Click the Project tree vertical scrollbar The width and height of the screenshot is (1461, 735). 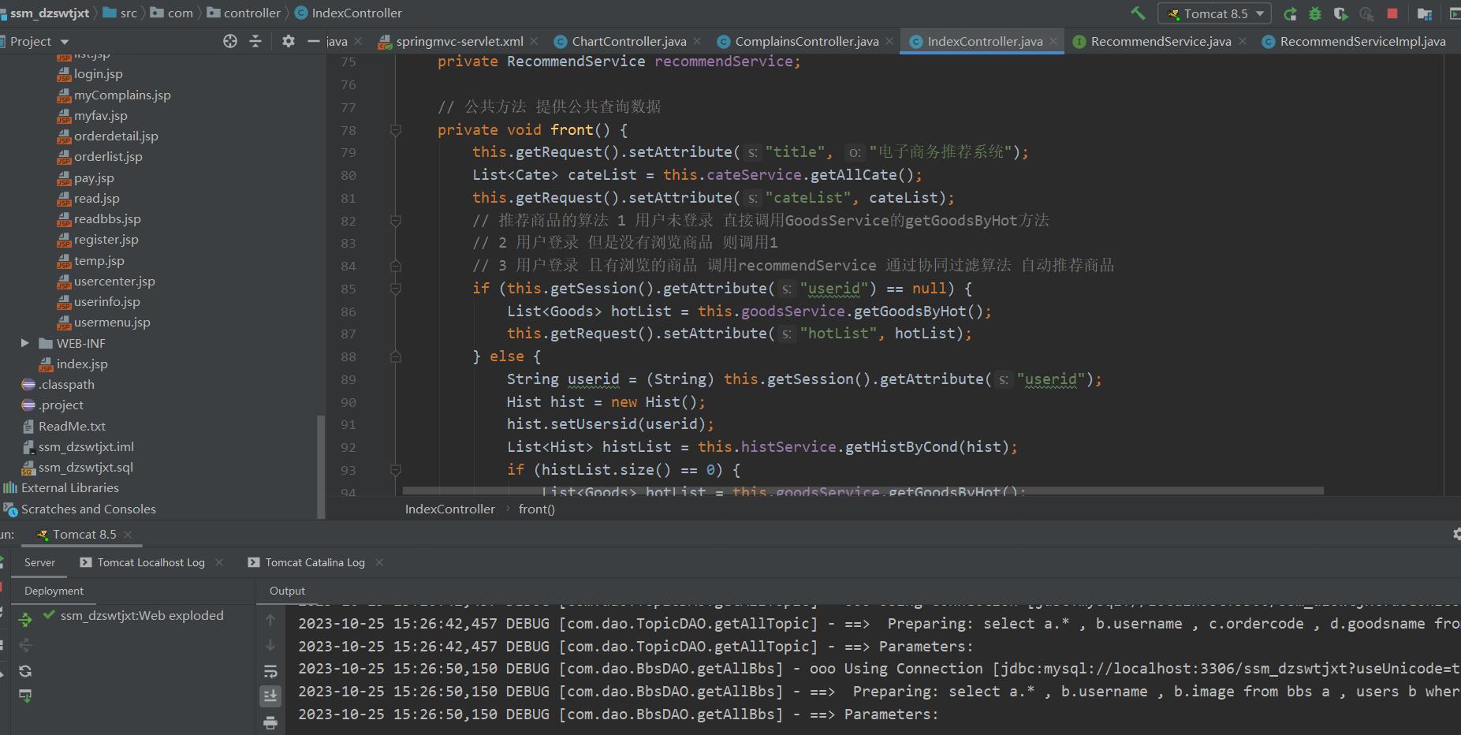(321, 465)
